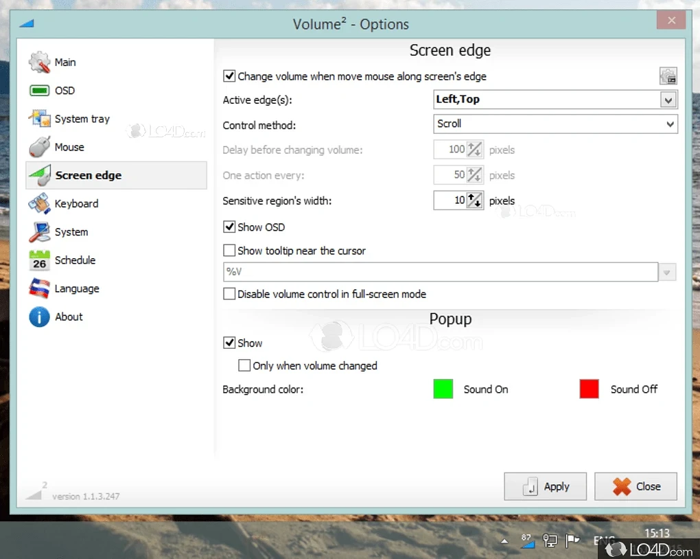The height and width of the screenshot is (559, 700).
Task: Click the Language flags icon
Action: (39, 288)
